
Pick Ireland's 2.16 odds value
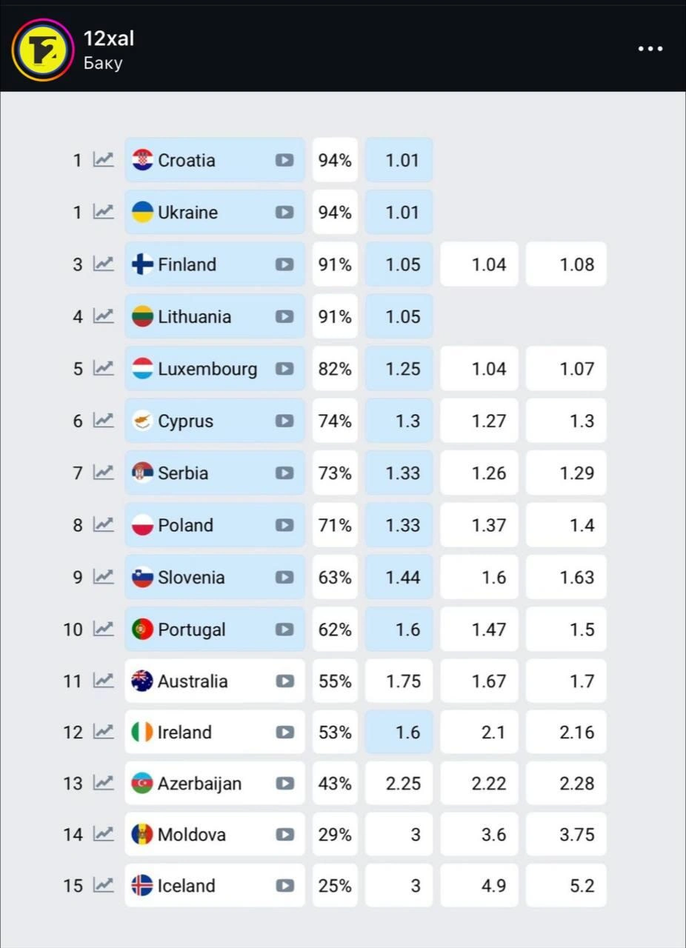567,732
